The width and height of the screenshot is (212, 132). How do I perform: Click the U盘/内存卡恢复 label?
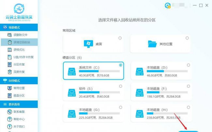tap(23, 57)
